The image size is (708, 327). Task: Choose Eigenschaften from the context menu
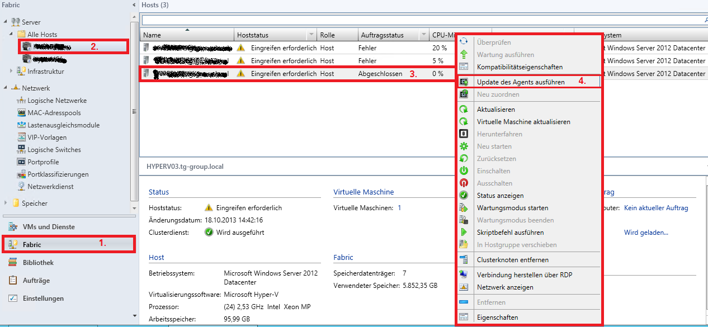[x=497, y=317]
